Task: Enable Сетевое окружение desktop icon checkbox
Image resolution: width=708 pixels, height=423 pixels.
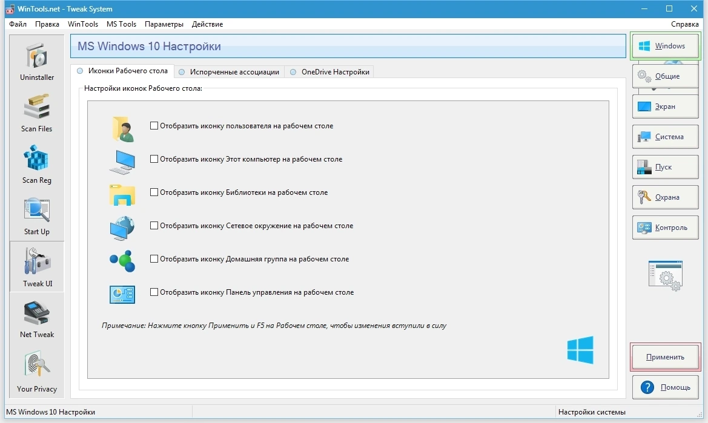Action: [x=154, y=226]
